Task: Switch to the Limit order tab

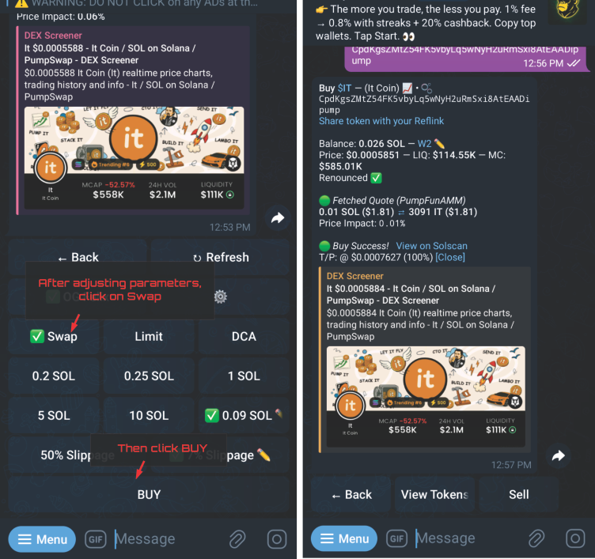Action: pos(149,336)
